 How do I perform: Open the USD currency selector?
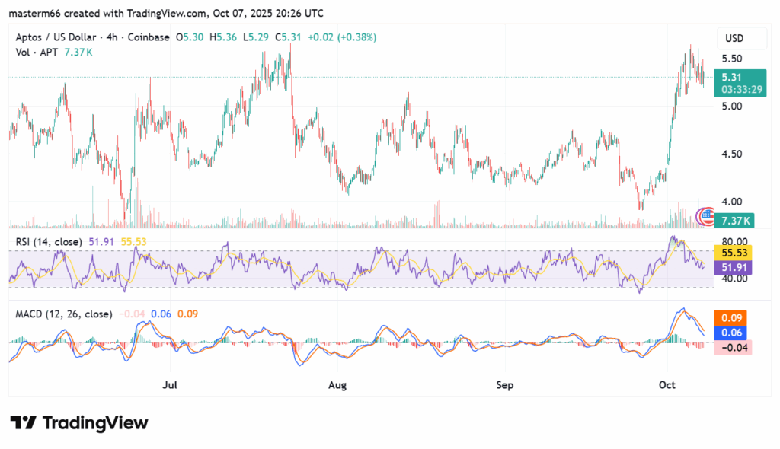coord(734,38)
